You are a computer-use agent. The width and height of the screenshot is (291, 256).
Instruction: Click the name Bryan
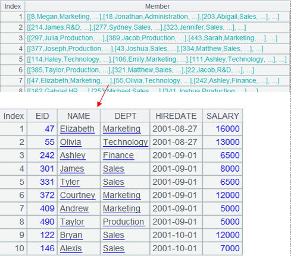pyautogui.click(x=71, y=235)
